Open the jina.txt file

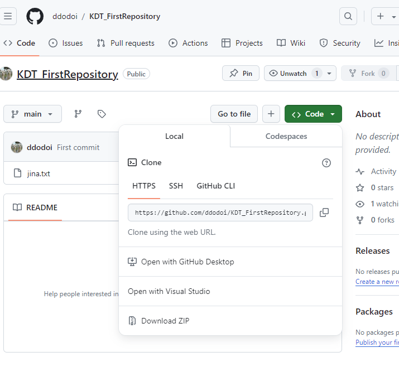pyautogui.click(x=39, y=174)
